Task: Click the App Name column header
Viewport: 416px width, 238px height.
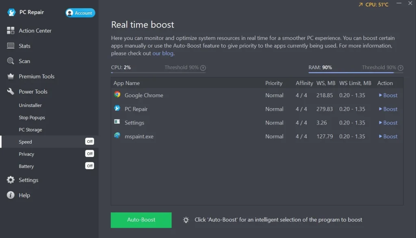Action: pos(127,83)
